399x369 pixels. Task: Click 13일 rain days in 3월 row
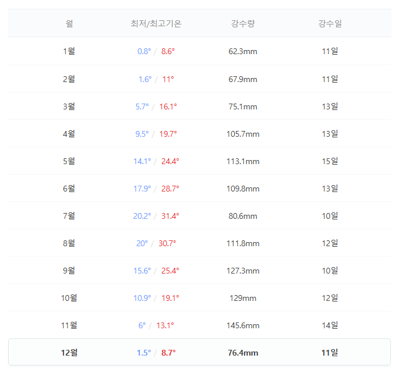coord(330,107)
